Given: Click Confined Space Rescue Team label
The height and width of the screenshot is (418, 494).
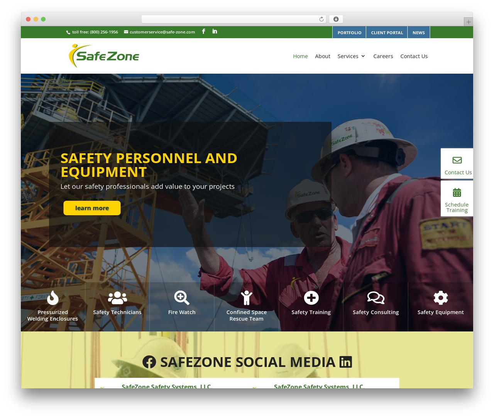Looking at the screenshot, I should click(x=247, y=315).
